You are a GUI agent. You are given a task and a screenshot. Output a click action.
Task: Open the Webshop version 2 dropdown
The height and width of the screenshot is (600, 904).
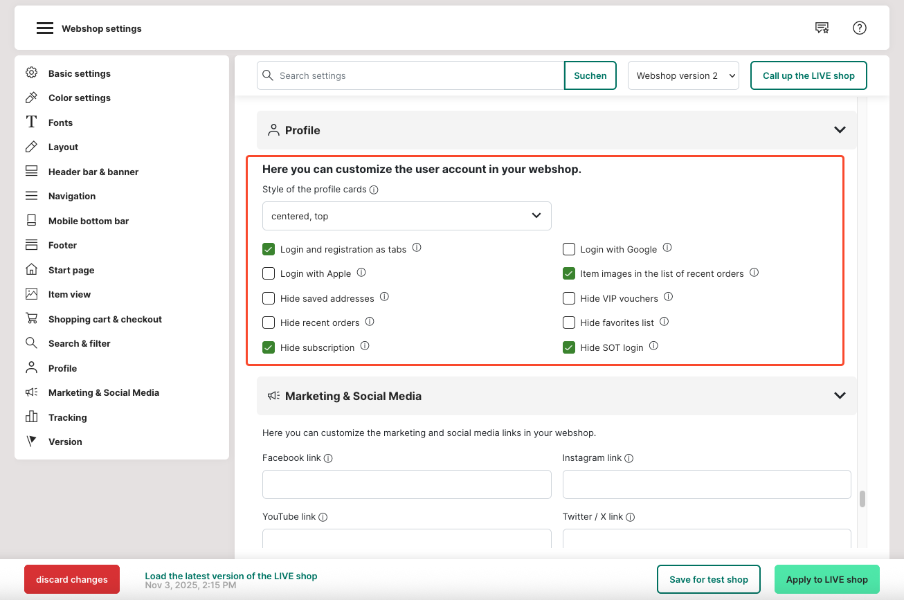[x=683, y=76]
